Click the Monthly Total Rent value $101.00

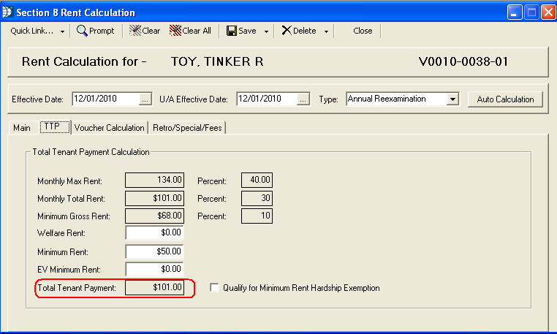pos(154,198)
